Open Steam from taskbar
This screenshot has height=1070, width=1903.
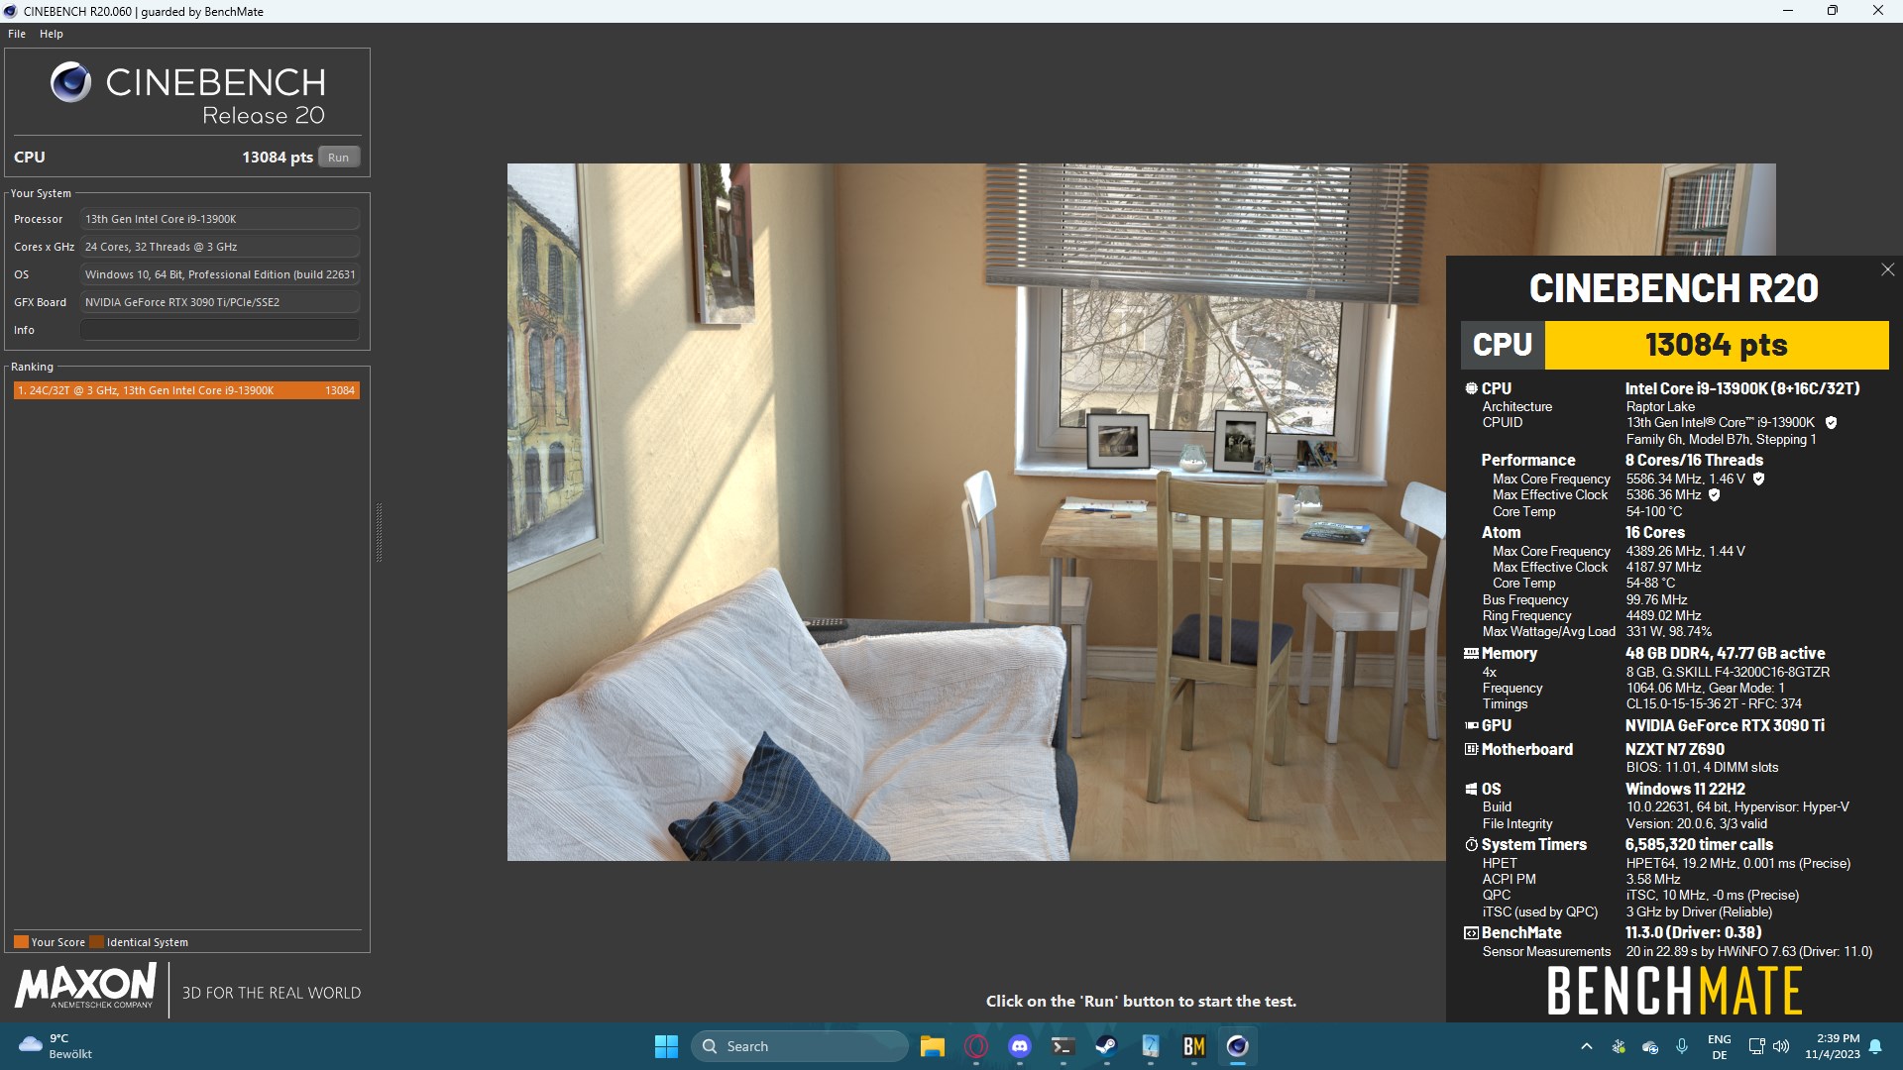tap(1106, 1046)
